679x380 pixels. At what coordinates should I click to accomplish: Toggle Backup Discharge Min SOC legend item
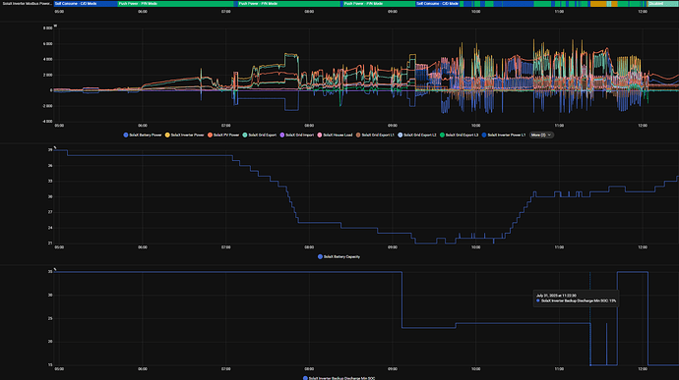click(x=339, y=378)
